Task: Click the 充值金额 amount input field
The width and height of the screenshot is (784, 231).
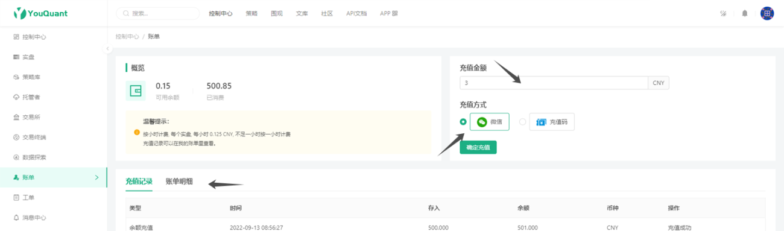Action: [x=554, y=83]
